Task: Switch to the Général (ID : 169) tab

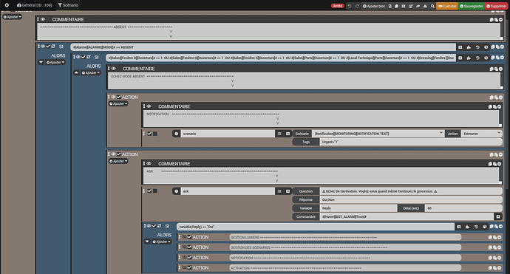Action: click(35, 5)
